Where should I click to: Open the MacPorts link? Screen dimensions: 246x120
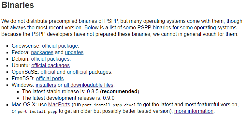(59, 105)
